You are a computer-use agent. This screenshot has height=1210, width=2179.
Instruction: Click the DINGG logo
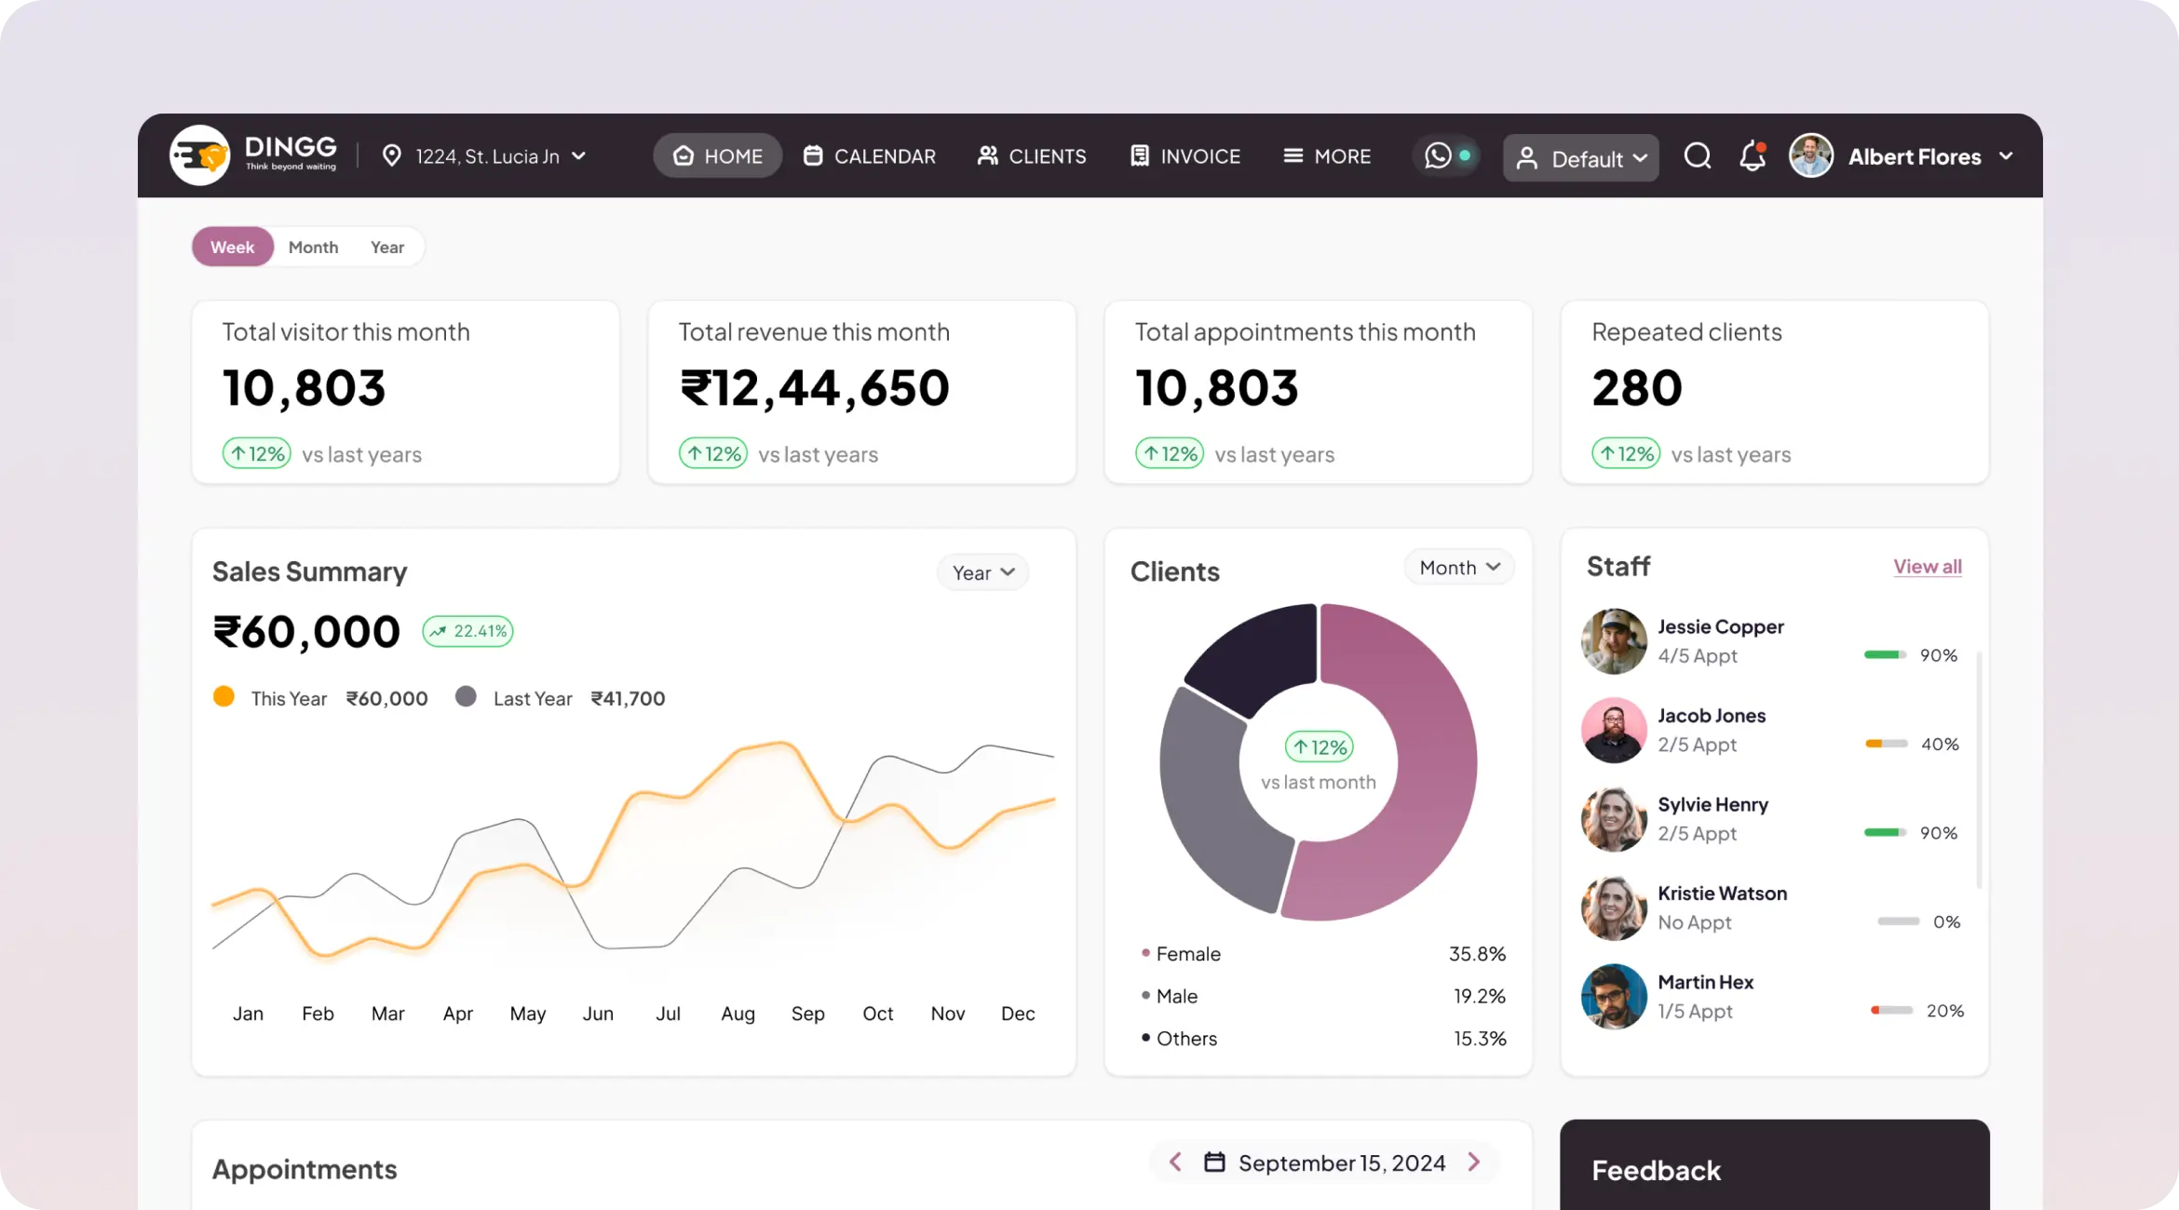tap(253, 155)
